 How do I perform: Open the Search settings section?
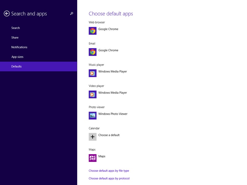tap(15, 28)
